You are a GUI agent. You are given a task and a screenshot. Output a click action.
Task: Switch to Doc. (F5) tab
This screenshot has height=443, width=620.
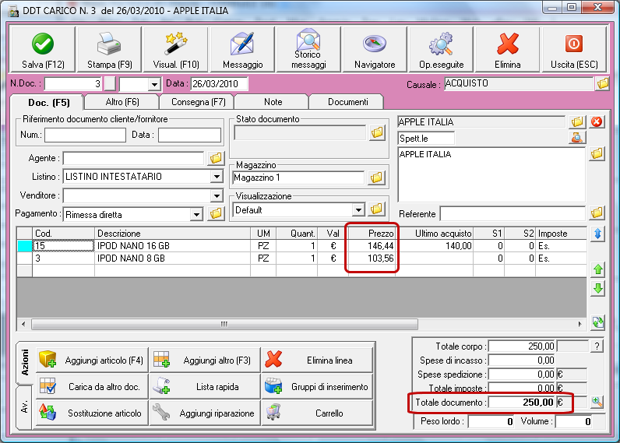48,103
